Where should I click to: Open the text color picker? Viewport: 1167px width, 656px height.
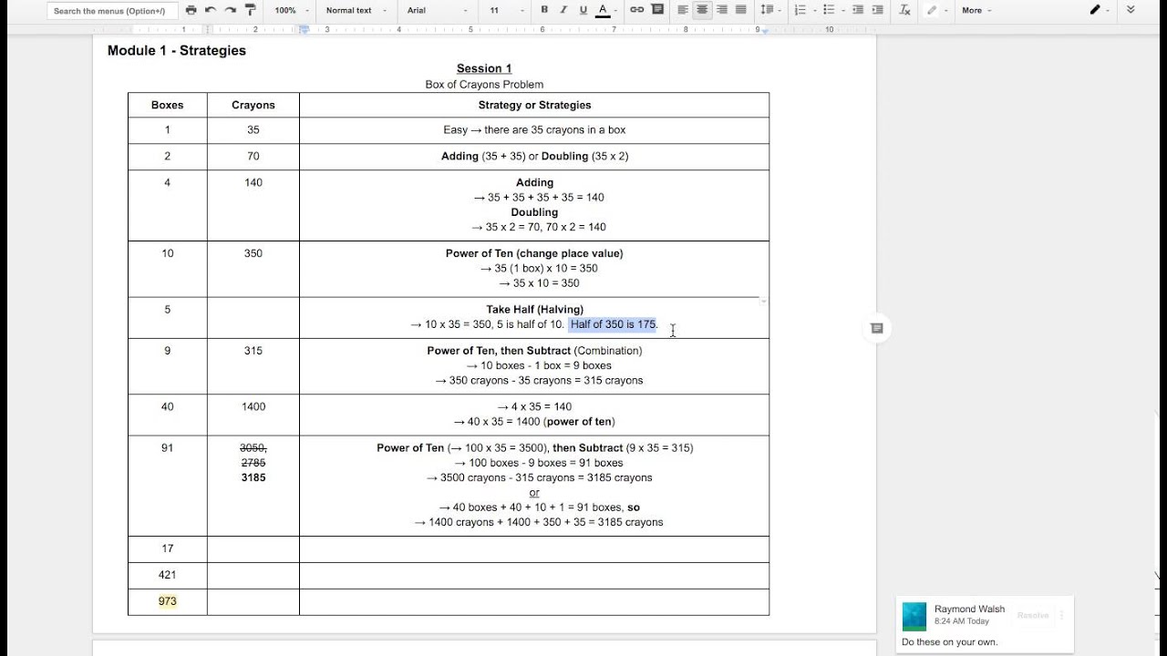click(603, 10)
